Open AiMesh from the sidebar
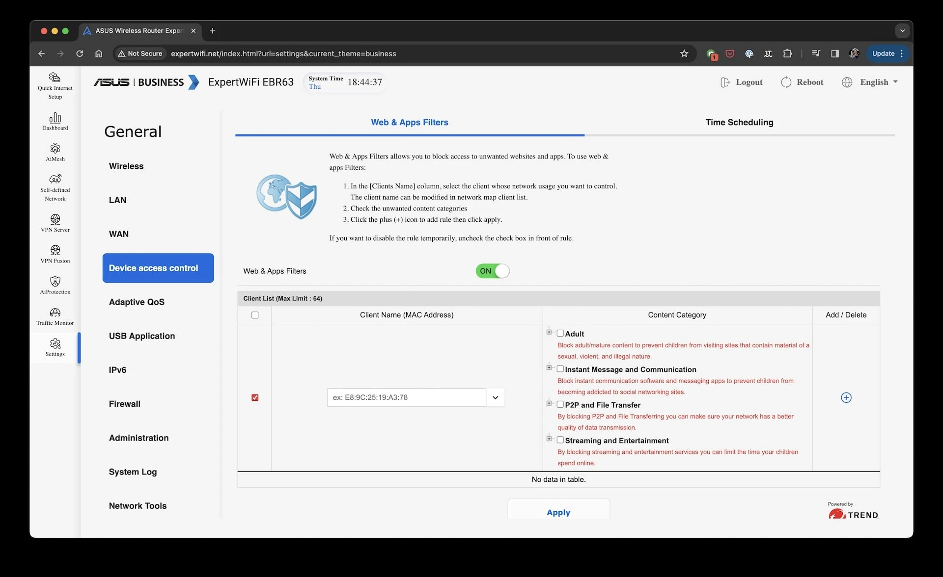Viewport: 943px width, 577px height. pos(55,152)
